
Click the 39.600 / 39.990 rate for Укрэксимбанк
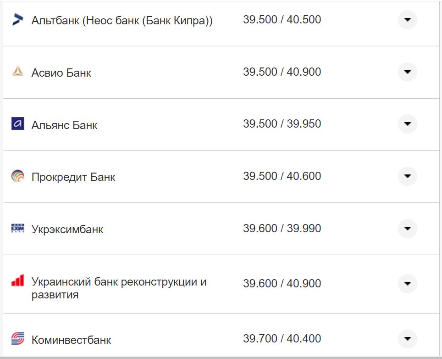282,228
